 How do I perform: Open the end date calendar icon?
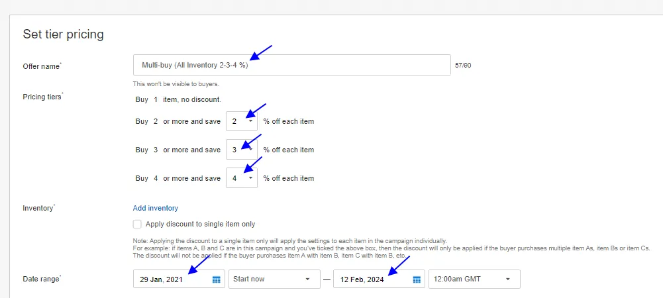(x=417, y=279)
